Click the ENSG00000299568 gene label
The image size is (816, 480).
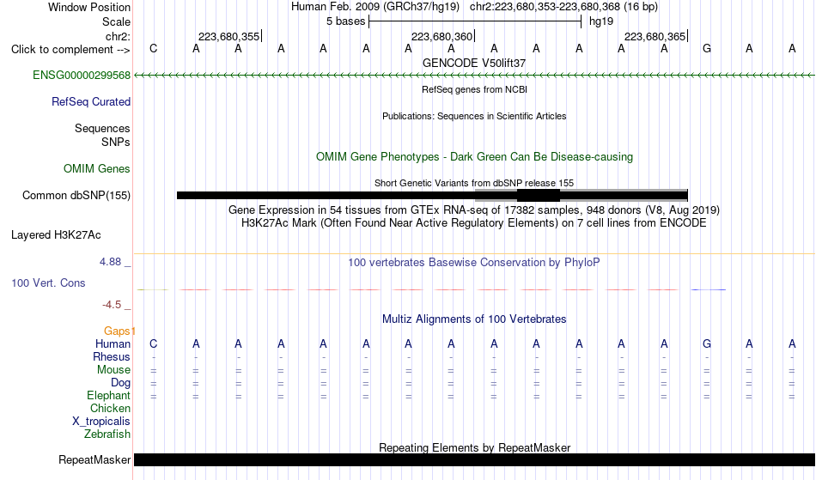tap(82, 76)
